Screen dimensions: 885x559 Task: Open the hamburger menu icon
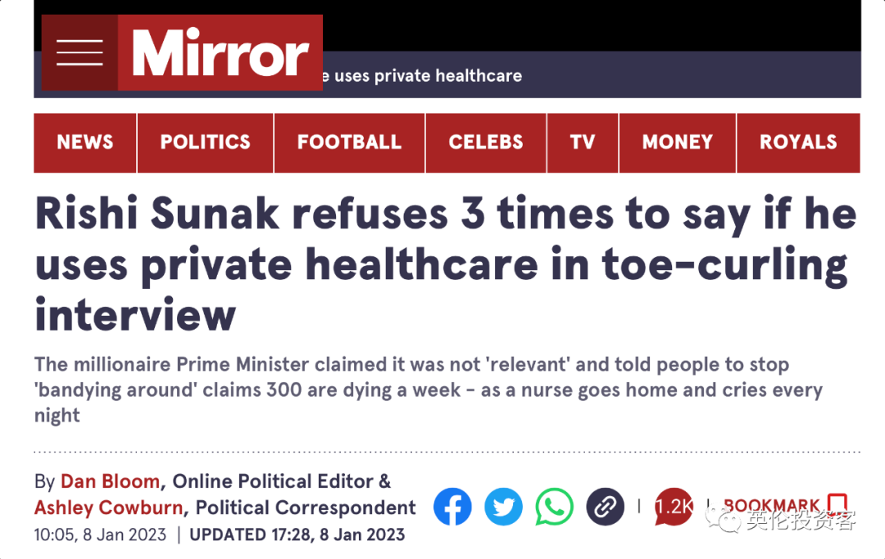pos(79,53)
